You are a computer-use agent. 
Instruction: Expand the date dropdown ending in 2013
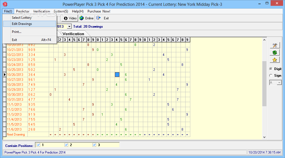point(69,27)
